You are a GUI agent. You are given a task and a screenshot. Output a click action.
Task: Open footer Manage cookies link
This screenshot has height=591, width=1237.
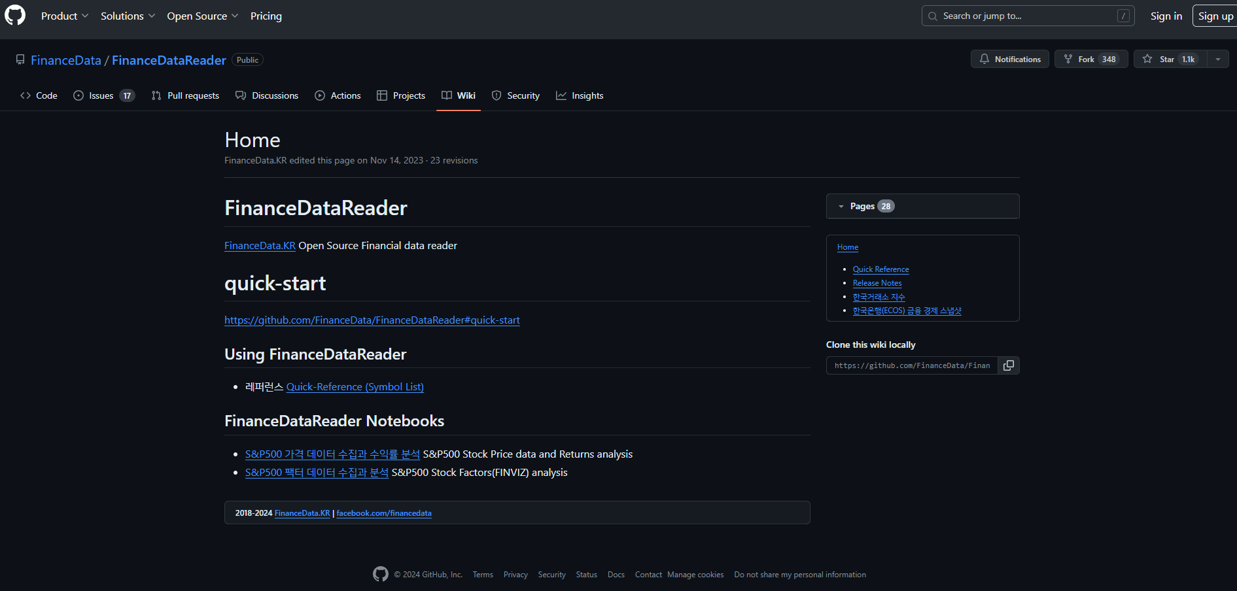click(x=695, y=575)
